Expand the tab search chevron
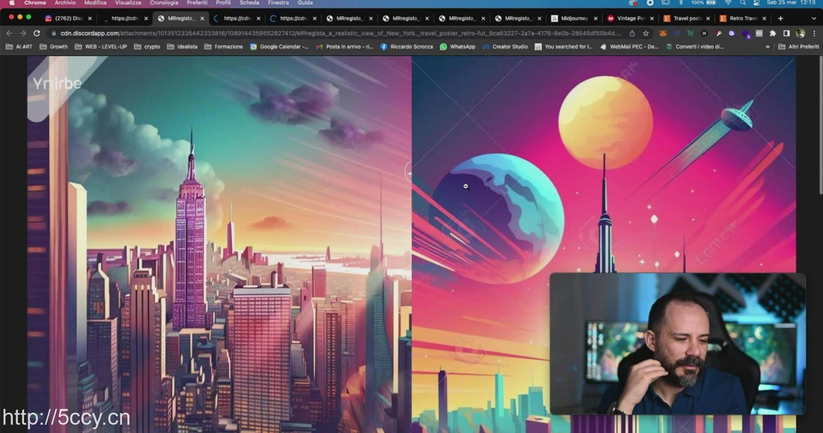Screen dimensions: 823x433 tap(814, 18)
